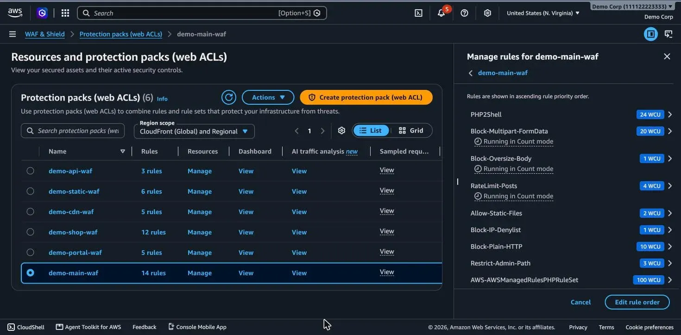Go to previous page arrow
Screen dimensions: 681x335
(297, 131)
